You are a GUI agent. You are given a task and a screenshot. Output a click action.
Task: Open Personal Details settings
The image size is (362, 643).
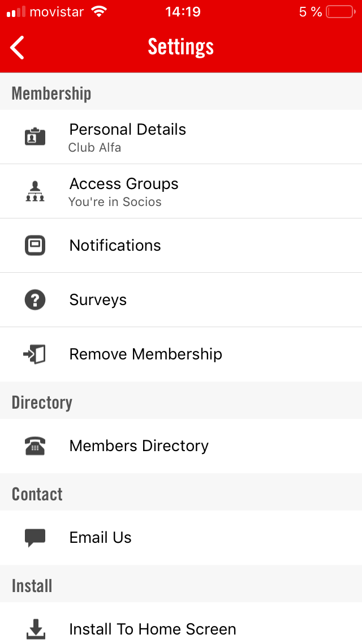pyautogui.click(x=128, y=130)
